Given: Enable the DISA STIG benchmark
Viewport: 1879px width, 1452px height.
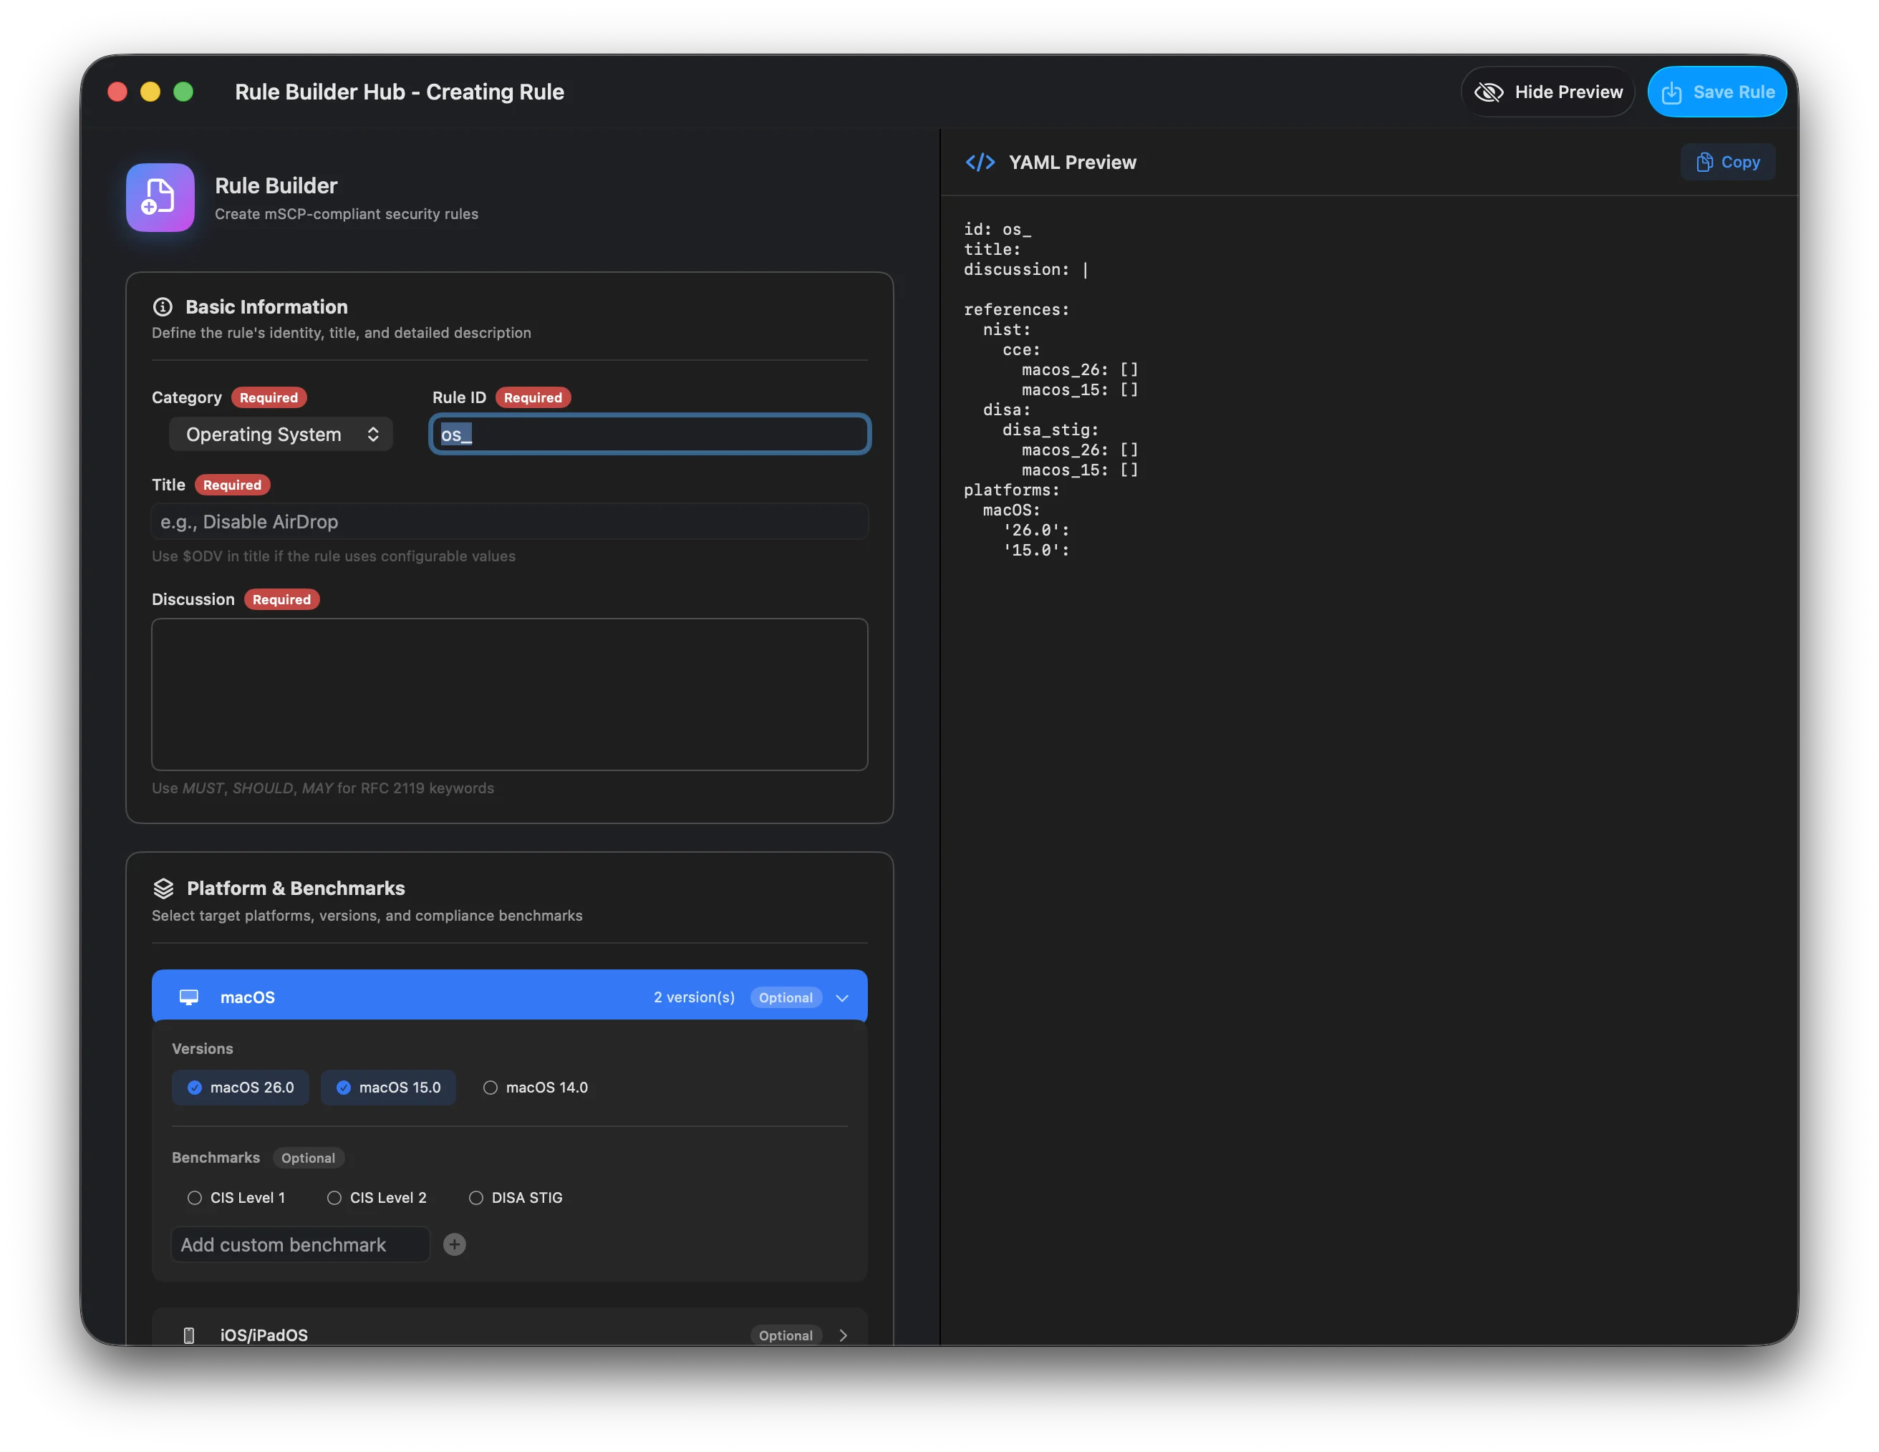Looking at the screenshot, I should 475,1197.
